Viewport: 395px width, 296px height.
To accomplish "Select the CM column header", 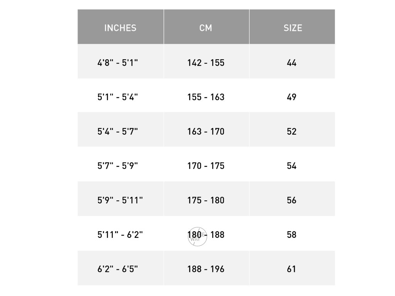I will click(206, 27).
